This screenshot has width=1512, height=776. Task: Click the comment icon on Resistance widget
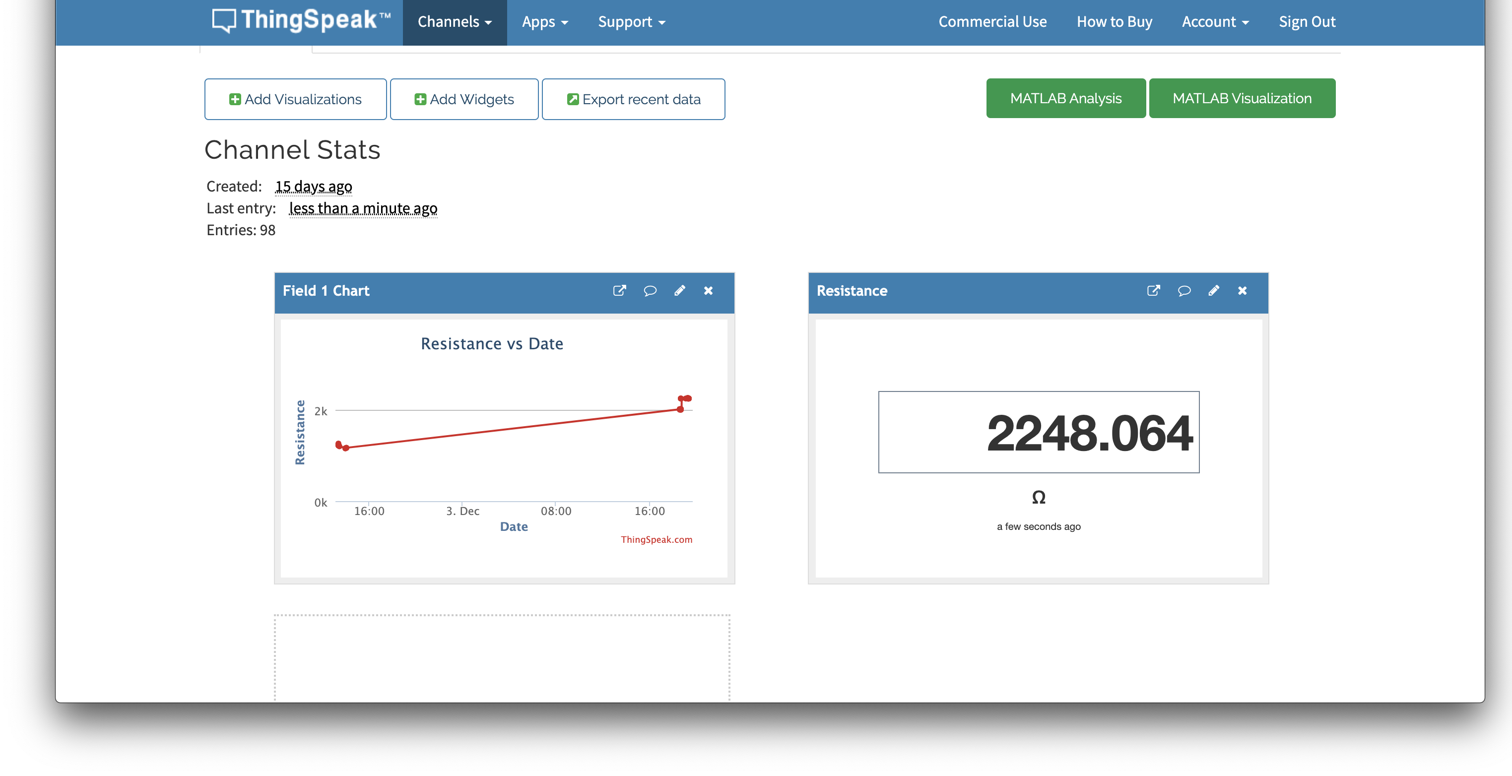1184,290
